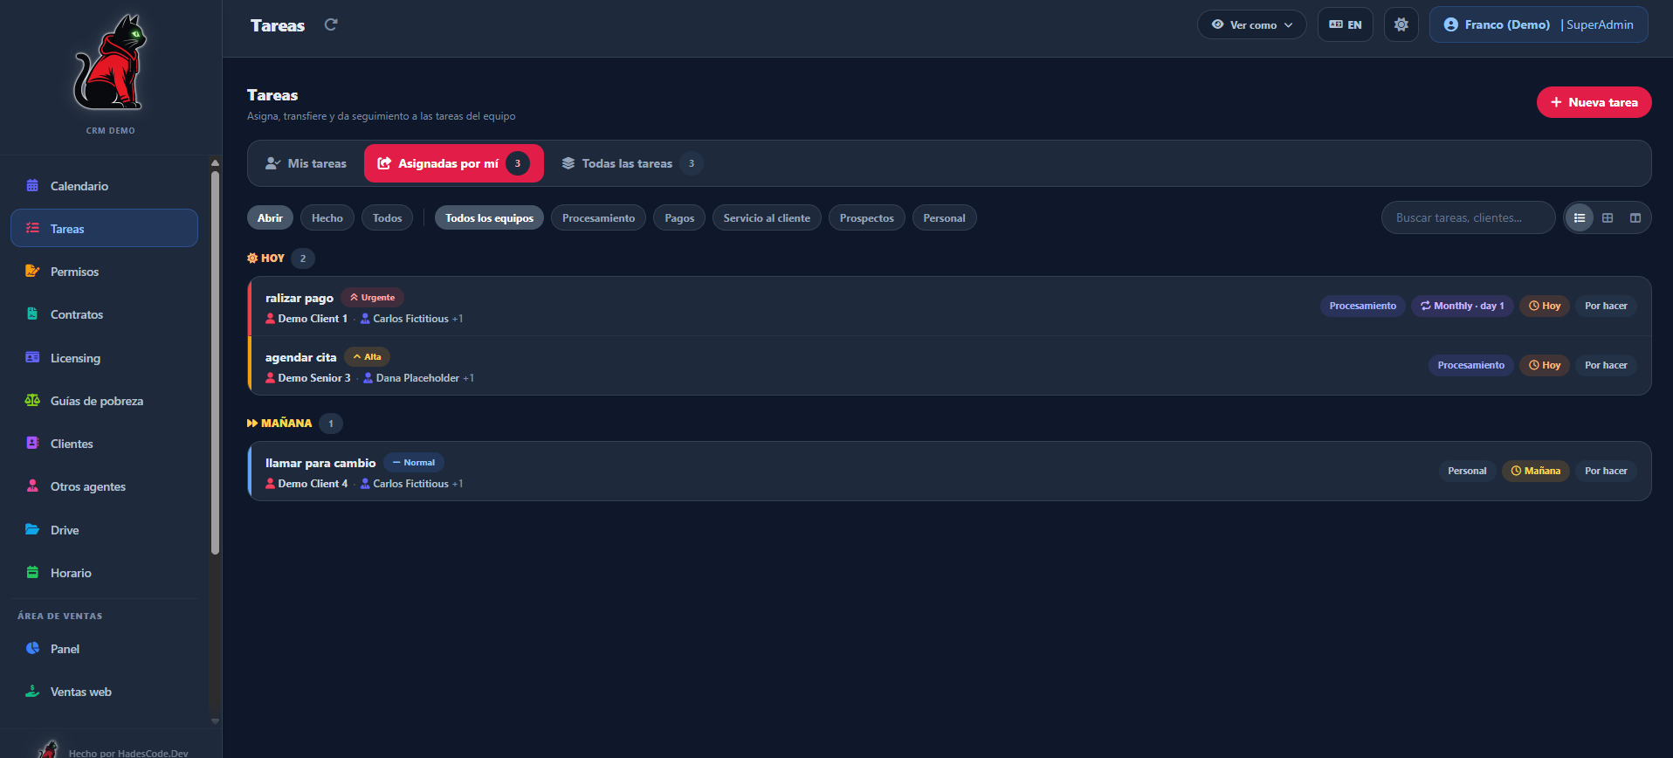Click the sidebar vertical scrollbar
Image resolution: width=1673 pixels, height=758 pixels.
[x=215, y=362]
